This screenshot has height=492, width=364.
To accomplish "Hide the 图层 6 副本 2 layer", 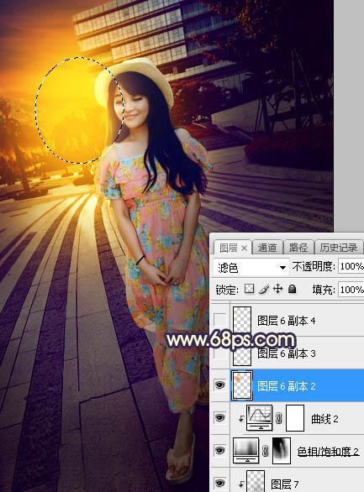I will coord(220,385).
